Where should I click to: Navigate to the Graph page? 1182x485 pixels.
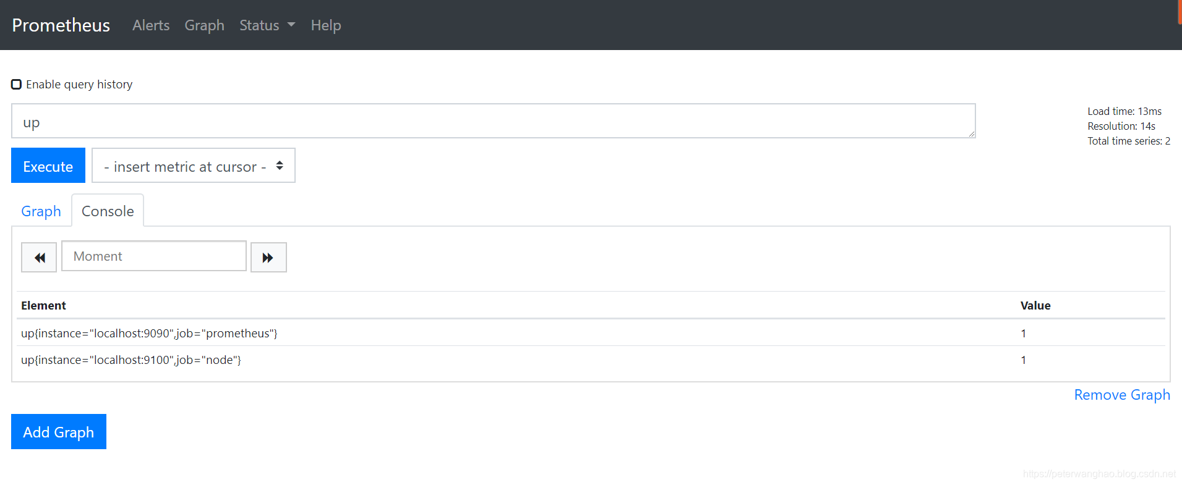pos(204,25)
